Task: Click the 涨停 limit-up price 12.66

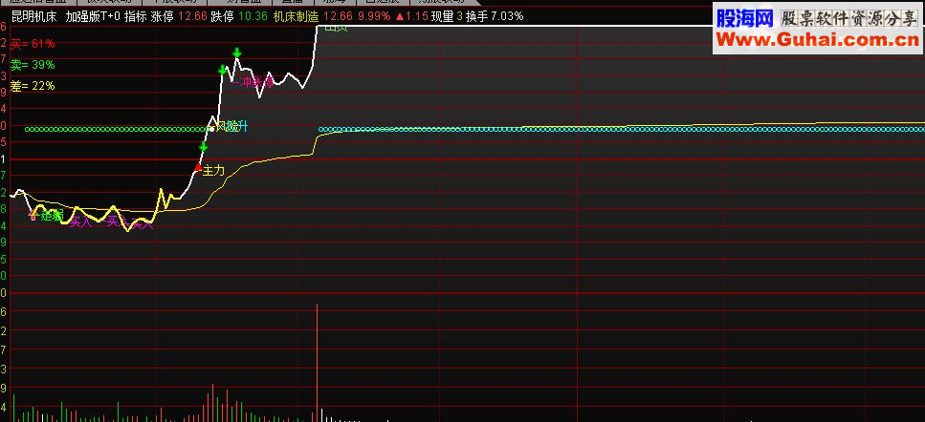Action: tap(195, 16)
